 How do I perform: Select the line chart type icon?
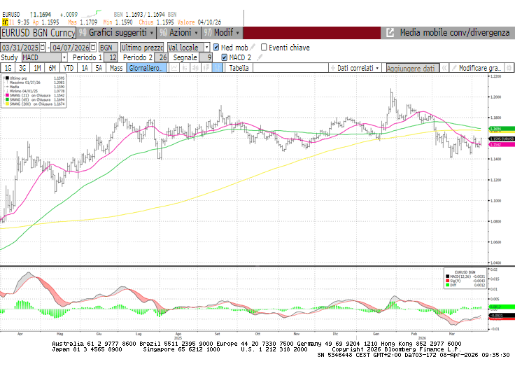point(174,68)
